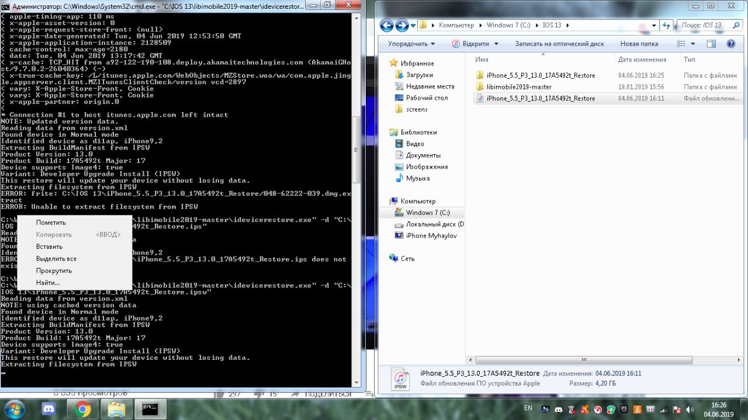
Task: Open Локальный диск (D:) in the sidebar
Action: click(435, 224)
